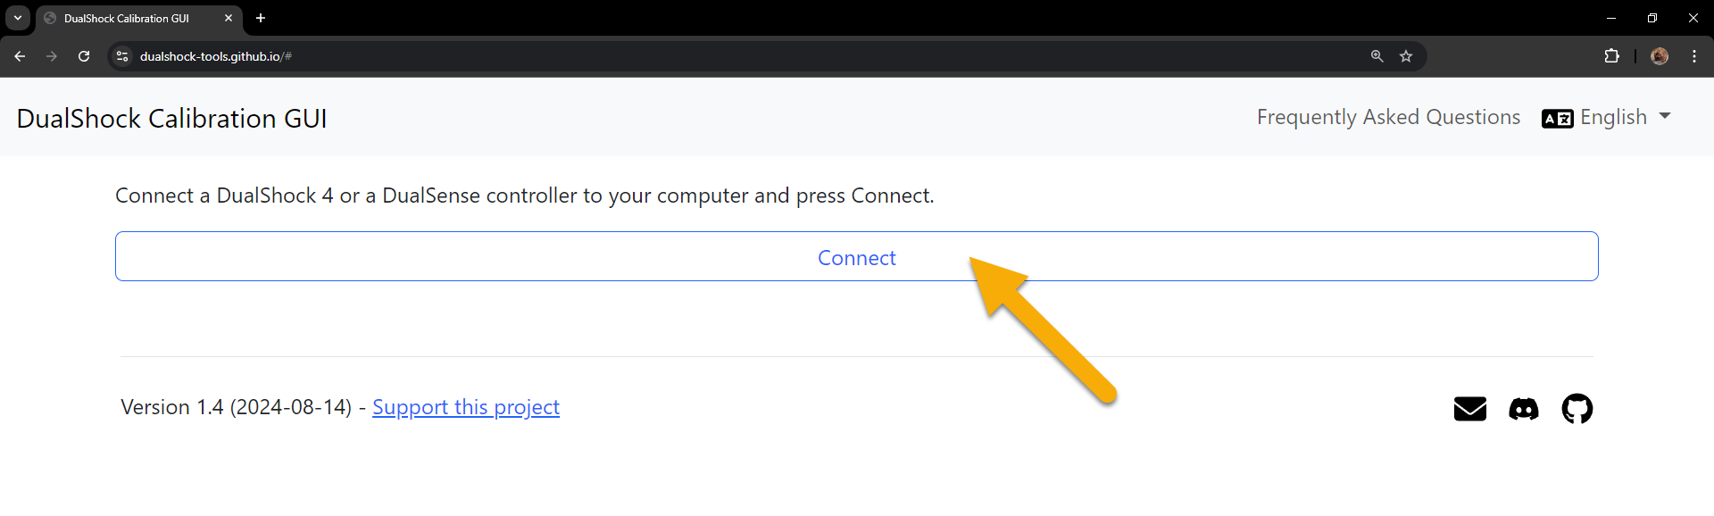Click the address bar URL field
The height and width of the screenshot is (516, 1714).
[750, 56]
